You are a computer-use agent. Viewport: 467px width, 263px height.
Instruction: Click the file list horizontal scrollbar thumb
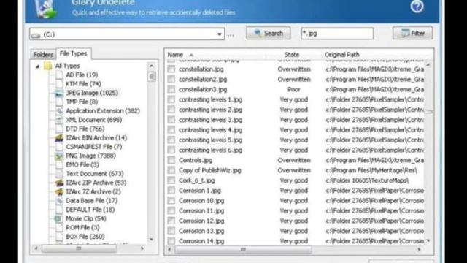[243, 249]
